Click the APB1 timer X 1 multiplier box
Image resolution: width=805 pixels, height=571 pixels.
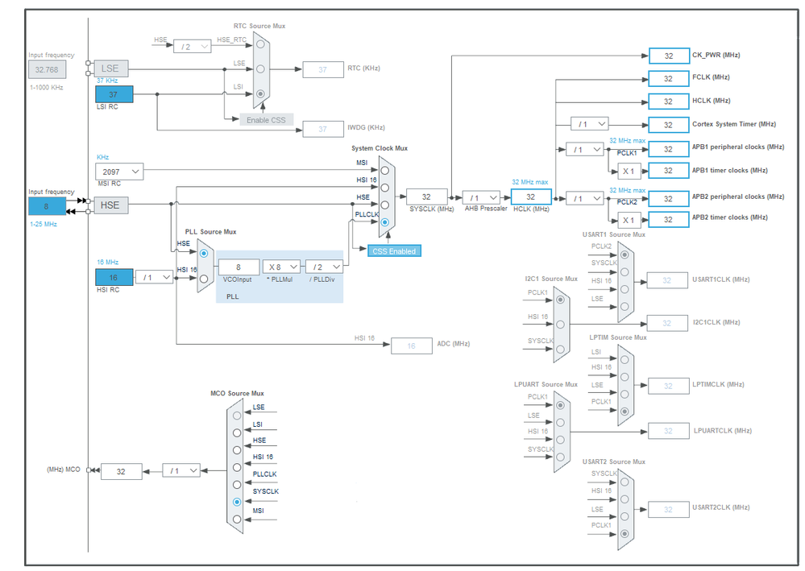[629, 172]
